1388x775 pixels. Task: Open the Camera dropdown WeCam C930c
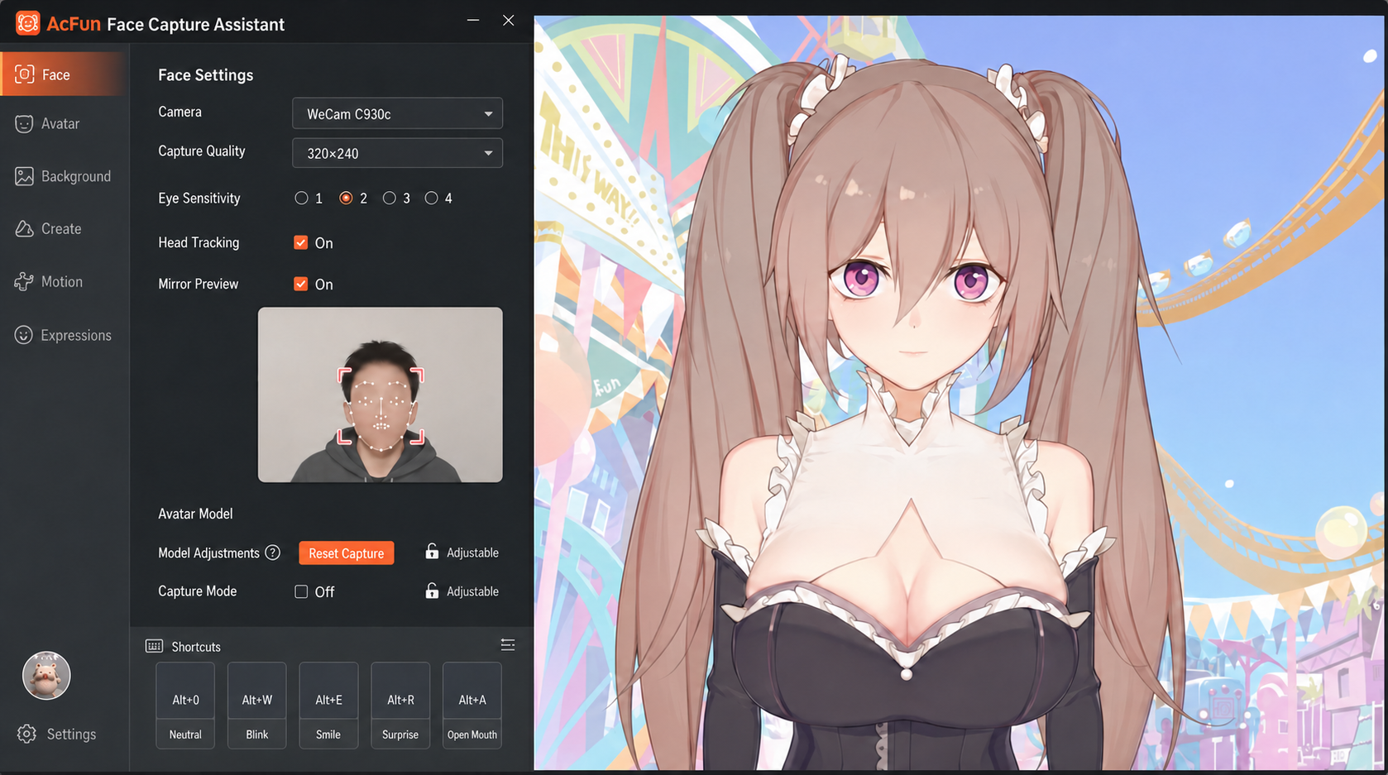pyautogui.click(x=397, y=113)
